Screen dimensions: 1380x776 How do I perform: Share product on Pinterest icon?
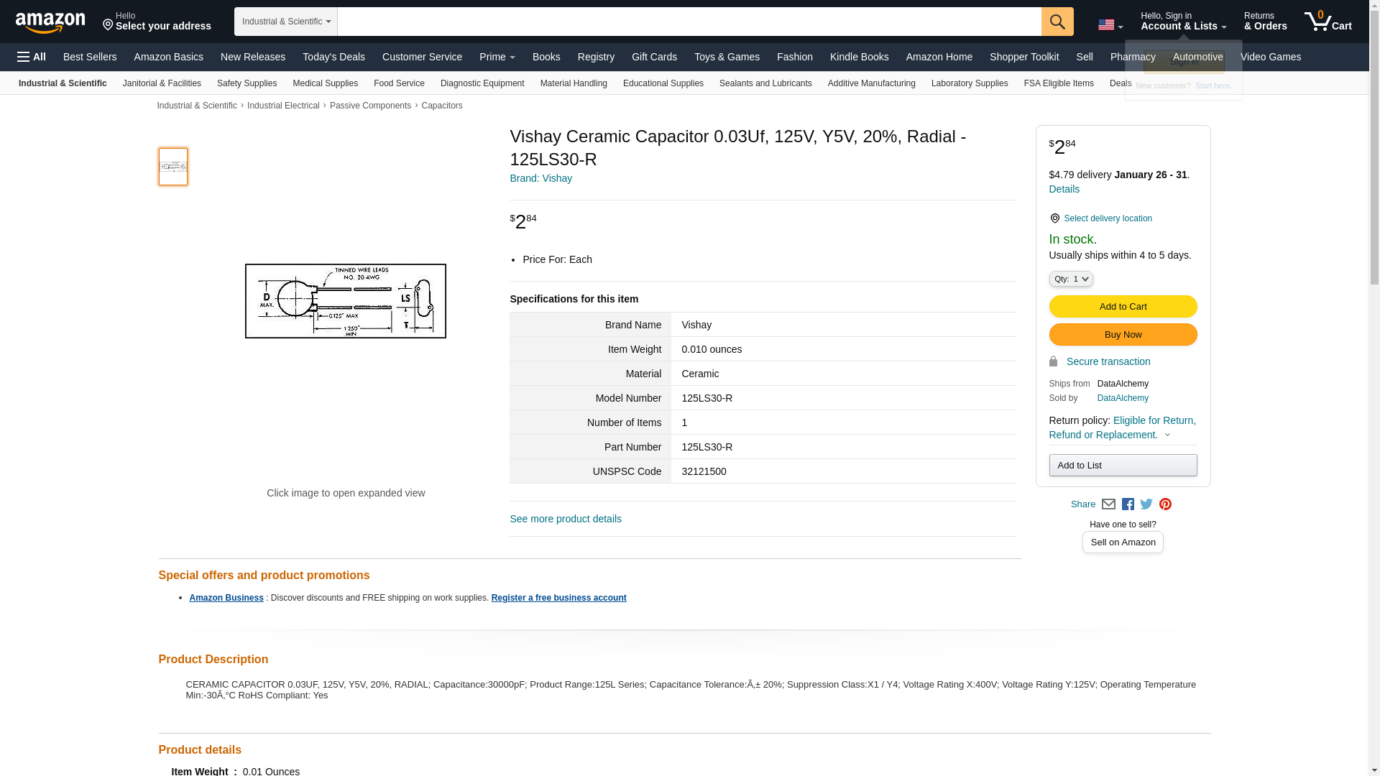tap(1165, 504)
